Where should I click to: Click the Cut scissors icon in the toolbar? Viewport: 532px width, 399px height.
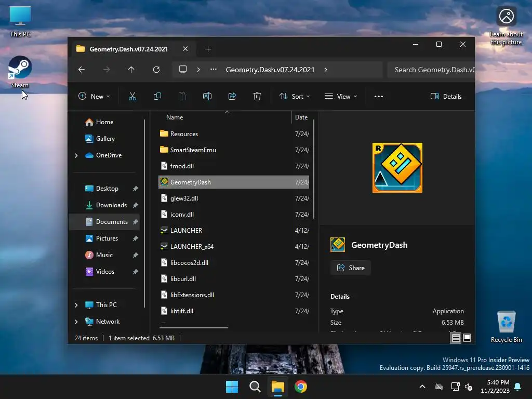(132, 96)
